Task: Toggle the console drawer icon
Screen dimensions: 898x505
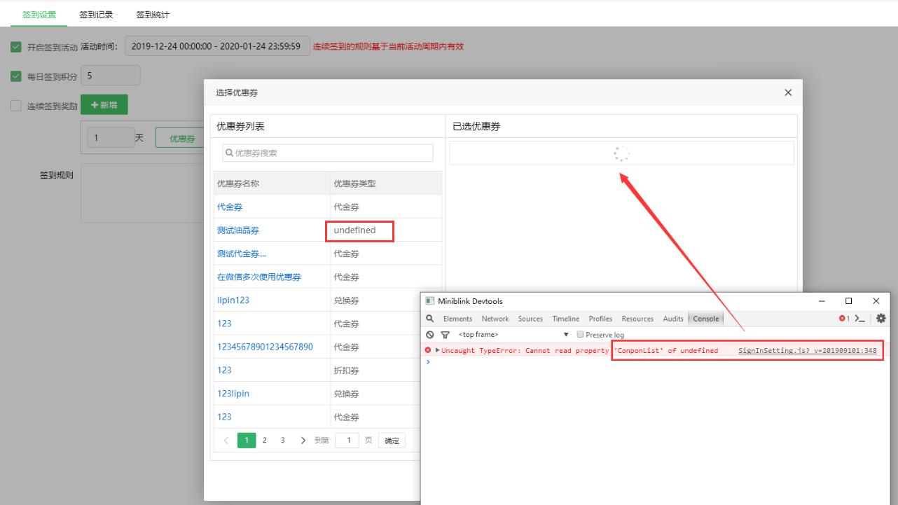Action: pyautogui.click(x=860, y=319)
